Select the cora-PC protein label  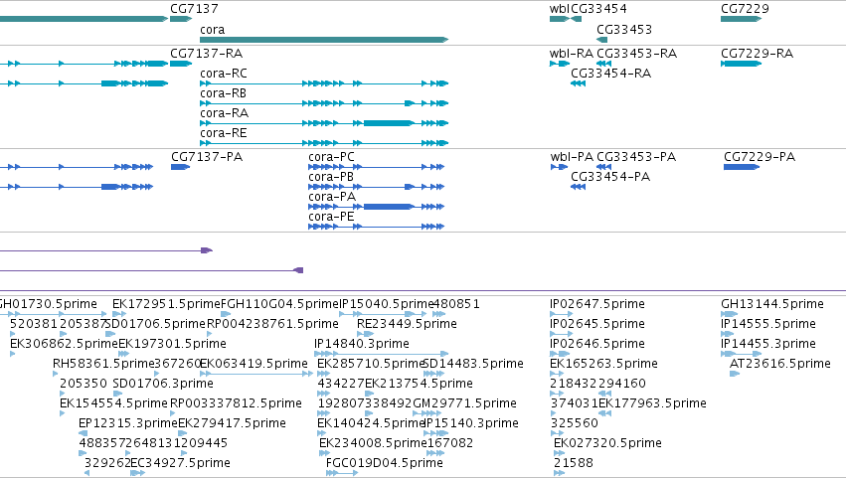click(331, 157)
